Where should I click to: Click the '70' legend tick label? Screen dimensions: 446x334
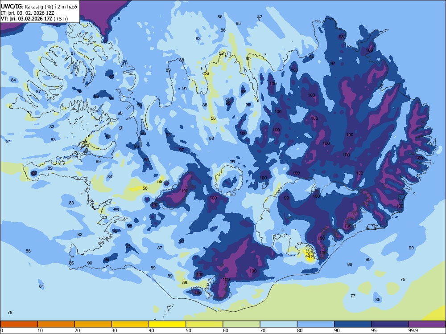point(263,330)
